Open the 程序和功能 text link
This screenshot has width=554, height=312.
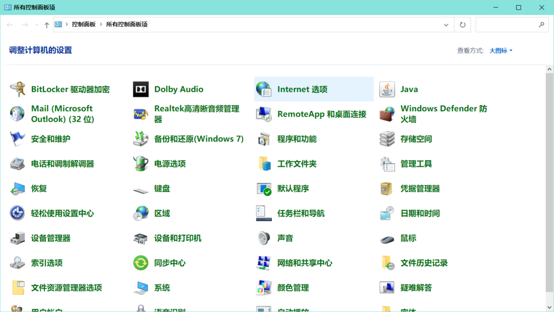tap(297, 139)
